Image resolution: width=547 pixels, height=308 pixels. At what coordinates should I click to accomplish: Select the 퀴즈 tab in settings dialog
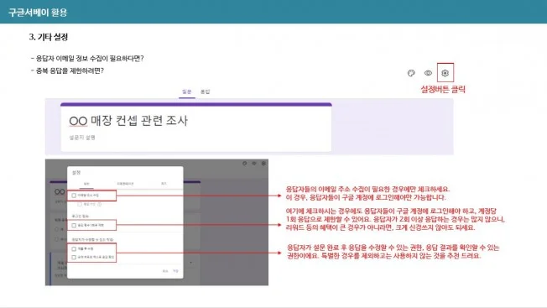click(164, 184)
